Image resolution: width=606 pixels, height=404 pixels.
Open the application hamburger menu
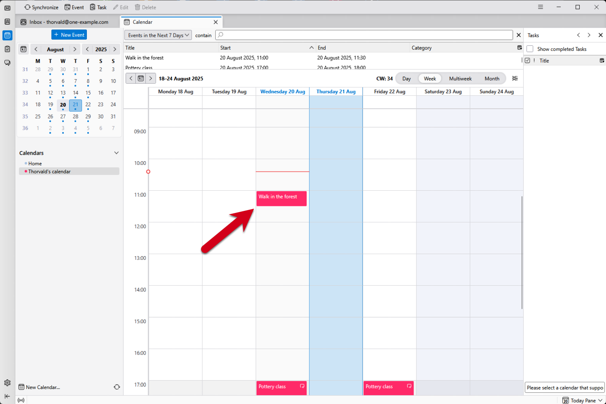click(x=540, y=7)
